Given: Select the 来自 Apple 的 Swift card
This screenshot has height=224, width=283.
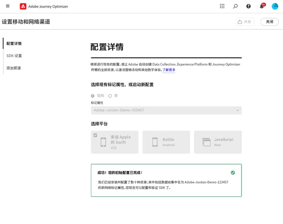Looking at the screenshot, I should click(x=115, y=142).
